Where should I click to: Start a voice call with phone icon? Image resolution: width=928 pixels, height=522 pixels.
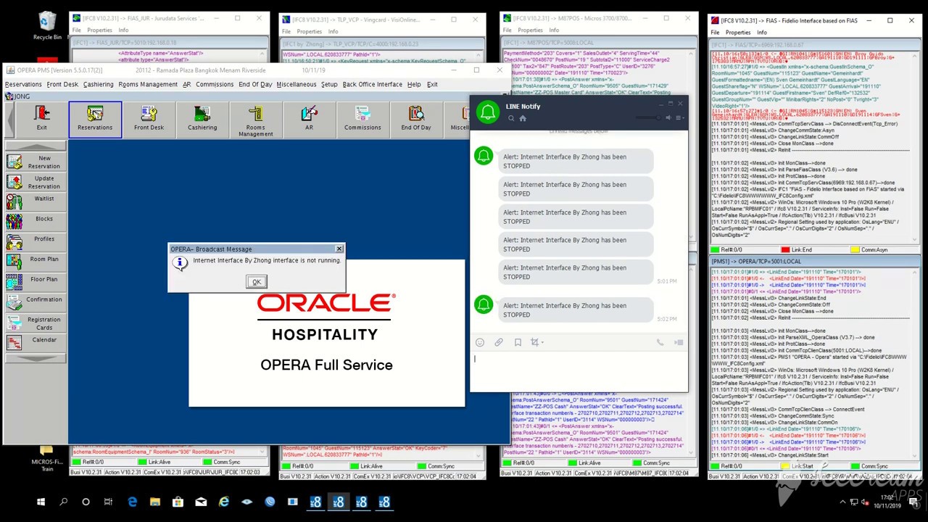660,342
